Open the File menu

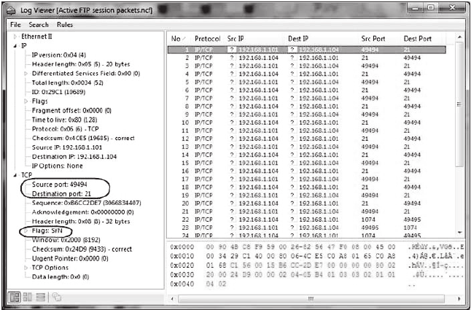point(15,25)
